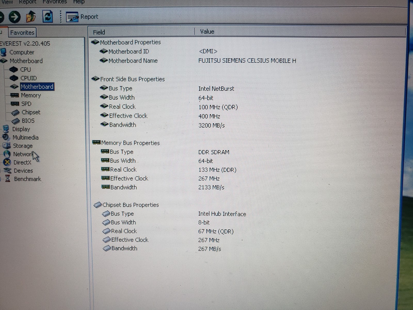413x310 pixels.
Task: Click the 2133 MB/s bandwidth value
Action: point(211,187)
